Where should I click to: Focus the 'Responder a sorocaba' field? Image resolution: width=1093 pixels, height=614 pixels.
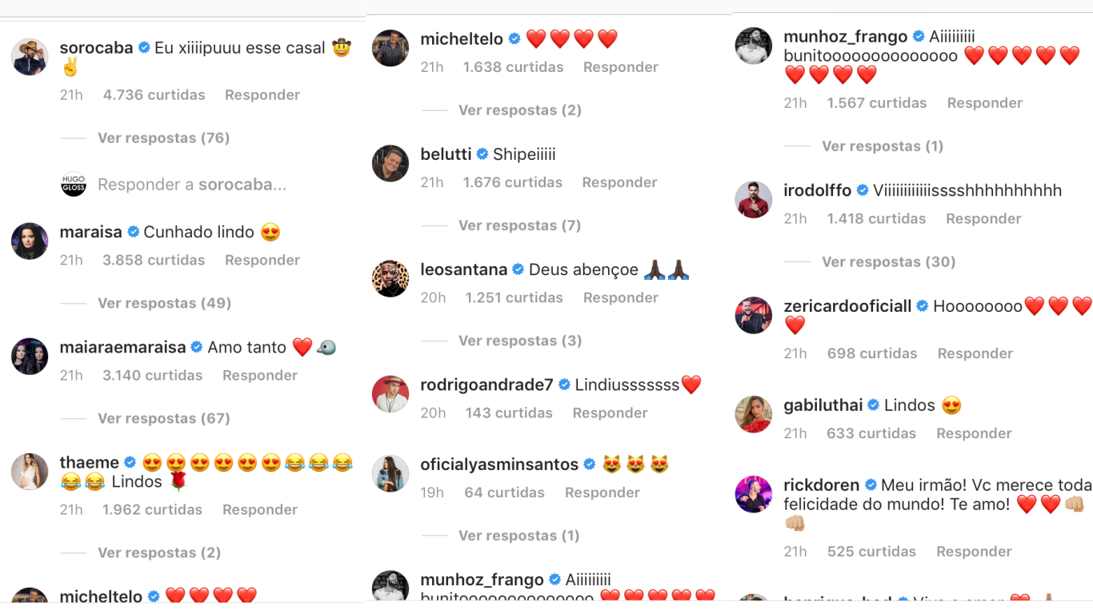click(192, 185)
